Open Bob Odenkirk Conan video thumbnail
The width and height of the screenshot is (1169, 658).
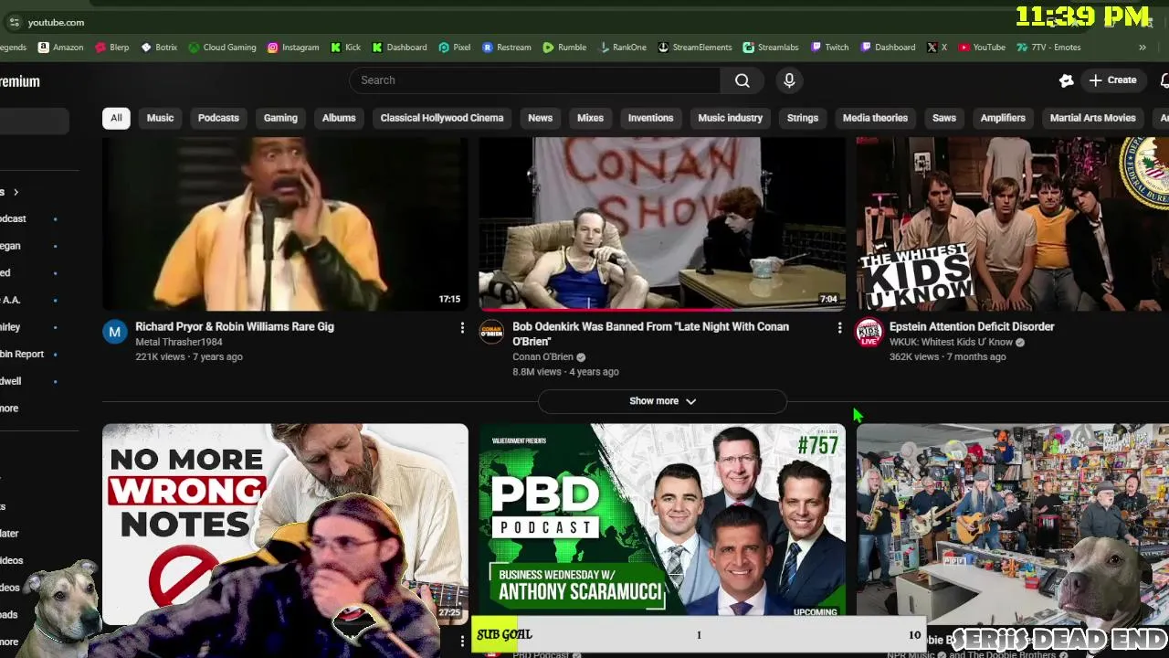pos(662,224)
